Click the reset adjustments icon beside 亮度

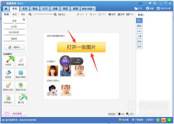24,20
